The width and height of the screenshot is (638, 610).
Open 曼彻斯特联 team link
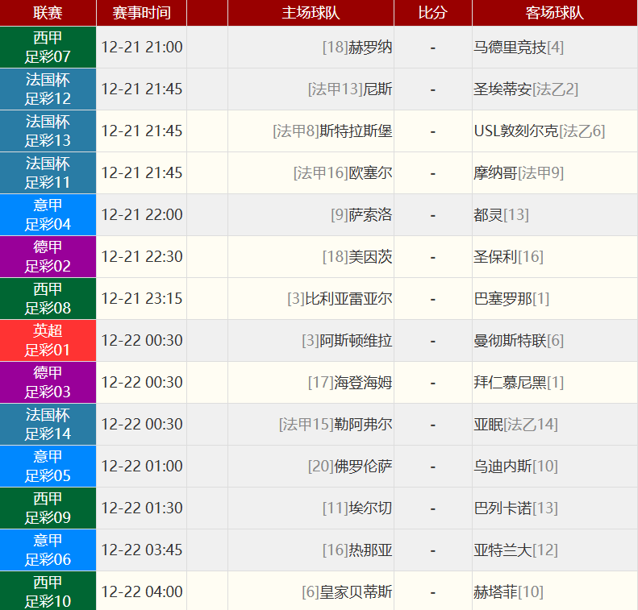510,341
